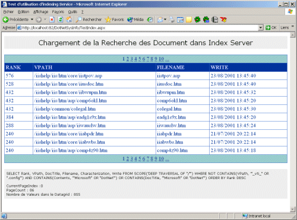Open the forward history dropdown arrow
Viewport: 297px width, 220px height.
click(45, 20)
